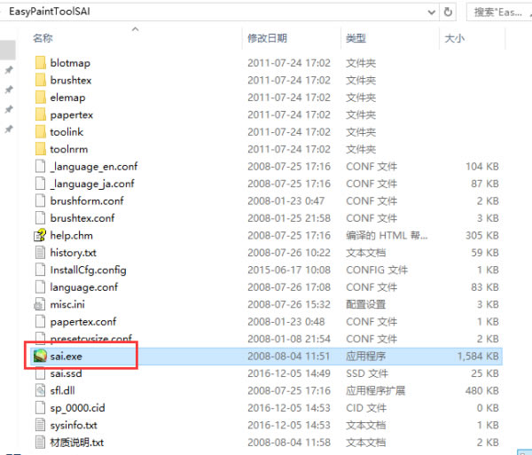This screenshot has height=455, width=532.
Task: Click the 305 KB size of help.chm
Action: click(482, 235)
